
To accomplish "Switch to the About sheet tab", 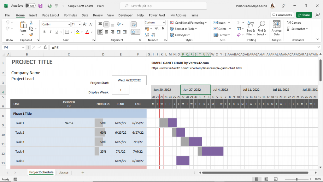I will (x=64, y=173).
